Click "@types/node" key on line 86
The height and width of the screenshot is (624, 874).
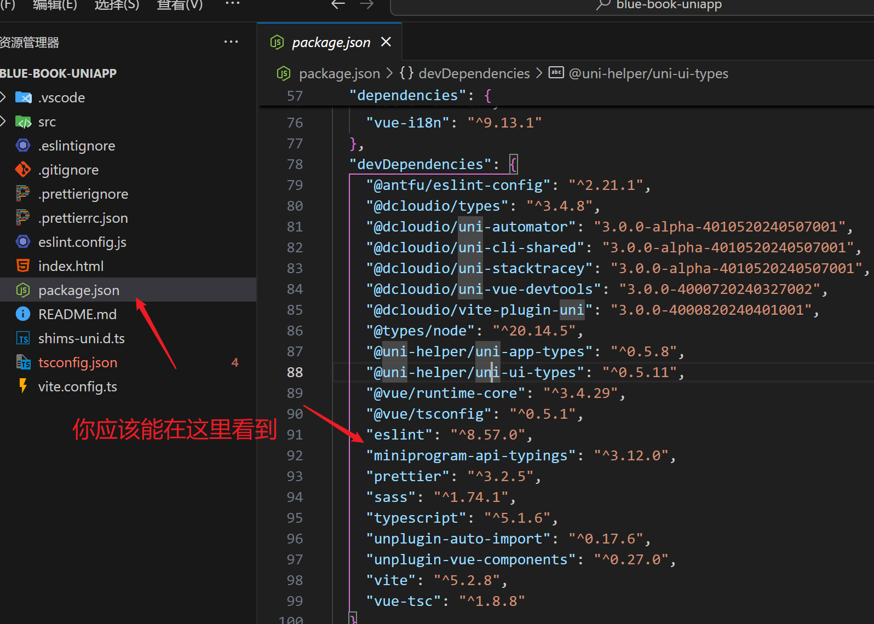(x=420, y=331)
